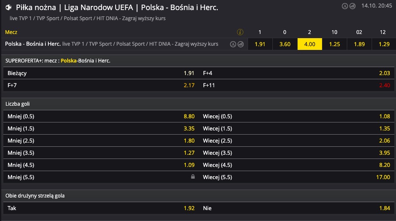This screenshot has height=221, width=396.
Task: Select 1.91 odds for home win
Action: pyautogui.click(x=260, y=44)
